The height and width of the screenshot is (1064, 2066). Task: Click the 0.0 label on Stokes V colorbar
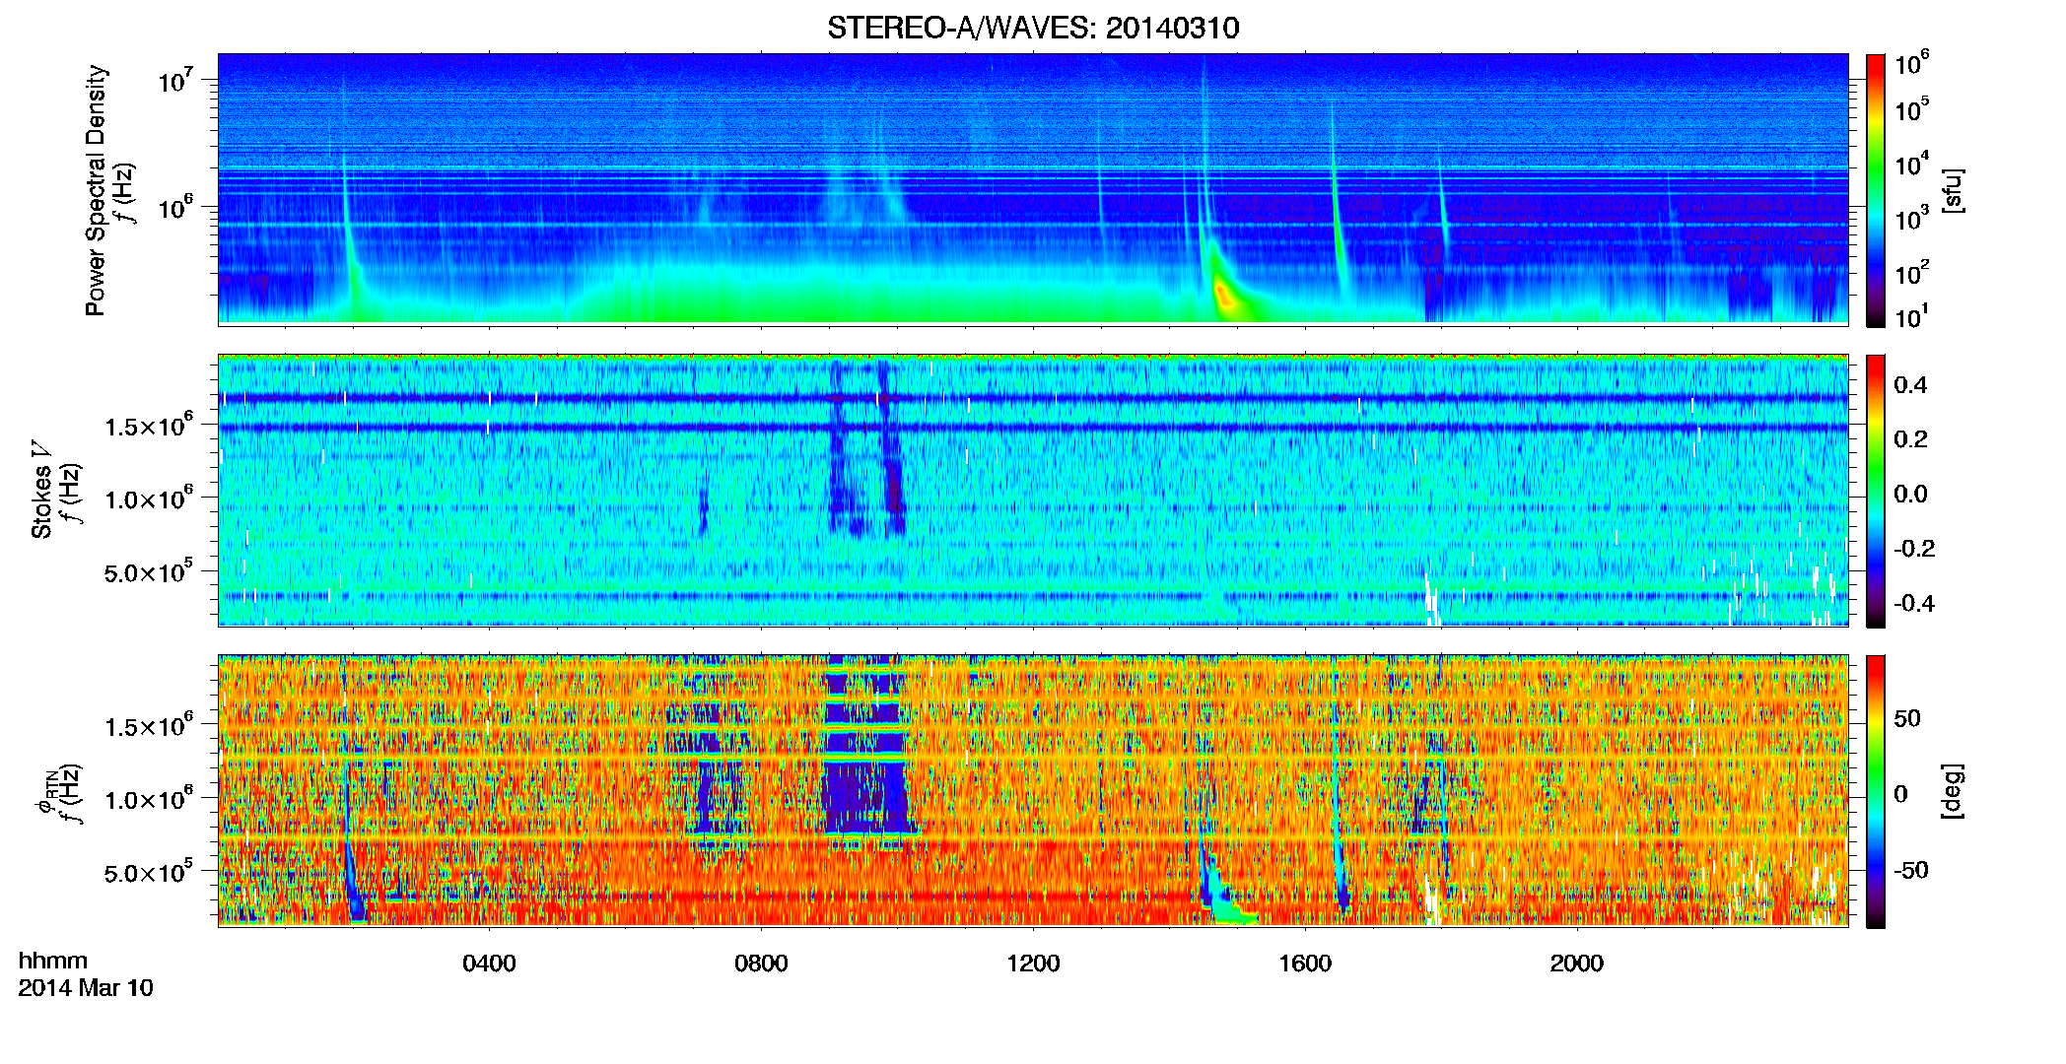coord(1910,495)
